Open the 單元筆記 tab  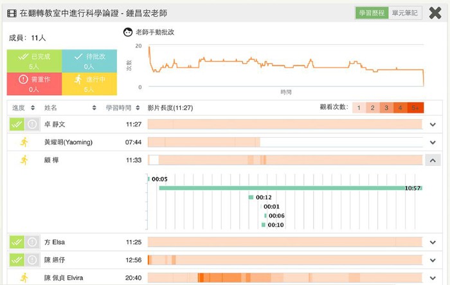(x=406, y=13)
